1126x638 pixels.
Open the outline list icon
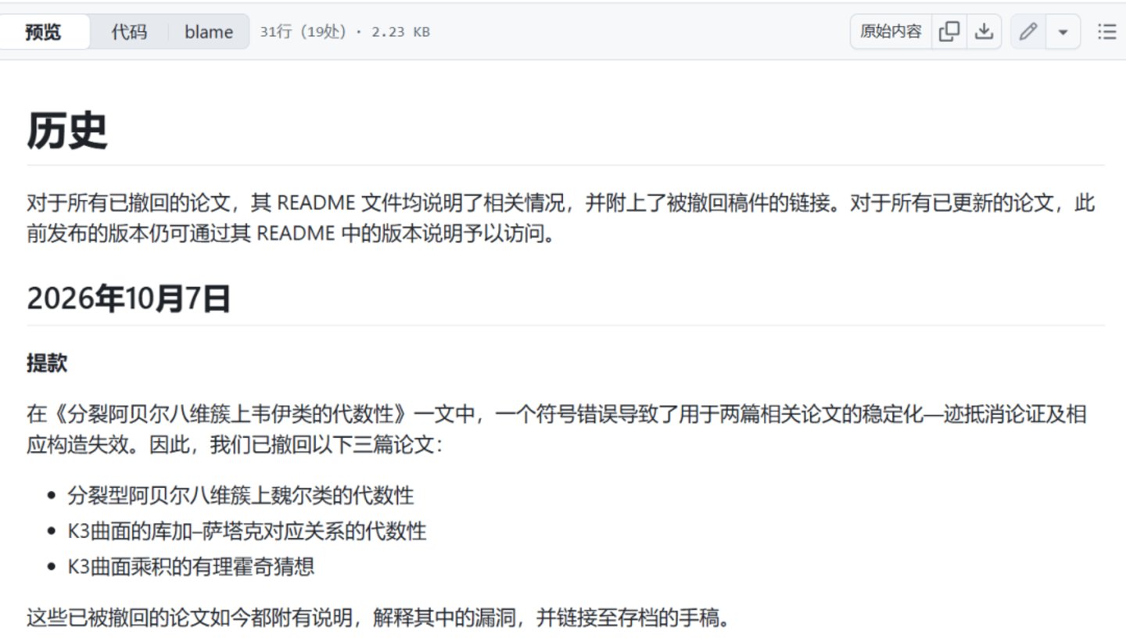(1106, 32)
